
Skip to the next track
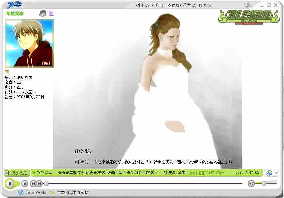39,184
